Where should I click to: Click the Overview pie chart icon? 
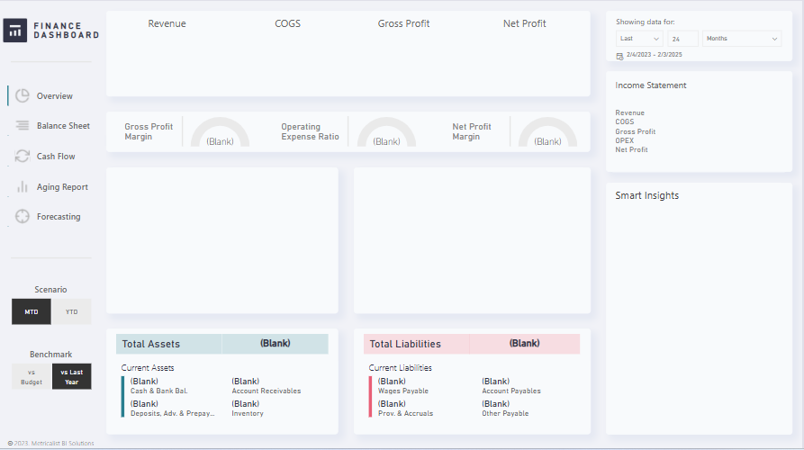[x=23, y=96]
